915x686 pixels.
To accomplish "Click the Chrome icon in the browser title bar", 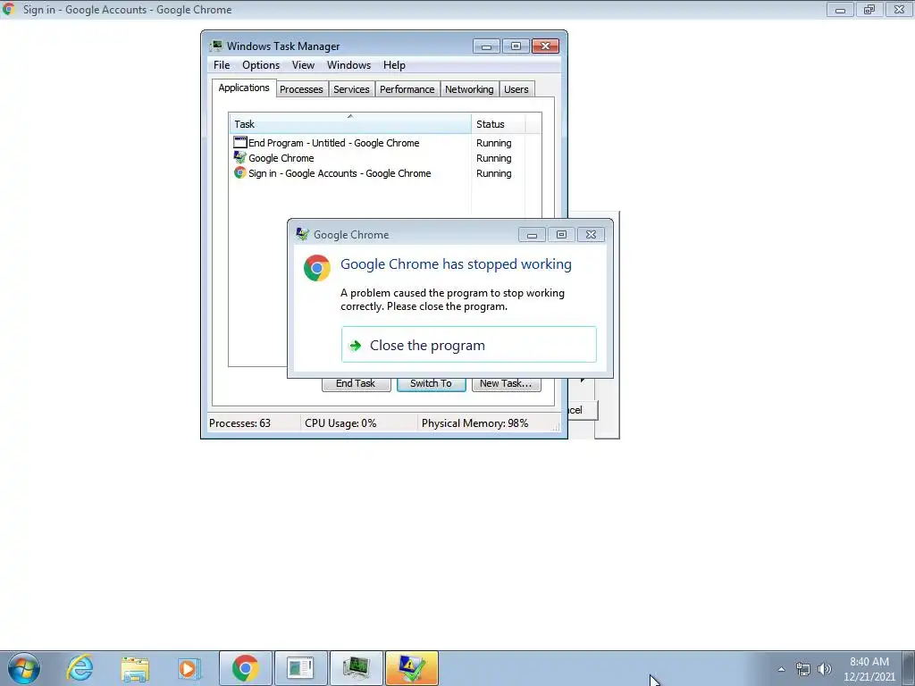I will pos(8,9).
